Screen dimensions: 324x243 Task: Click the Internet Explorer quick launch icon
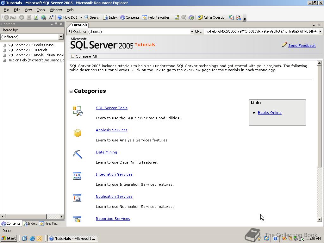point(32,239)
